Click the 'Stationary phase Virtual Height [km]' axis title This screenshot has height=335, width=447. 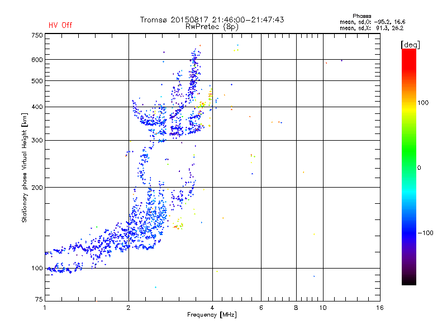[24, 167]
